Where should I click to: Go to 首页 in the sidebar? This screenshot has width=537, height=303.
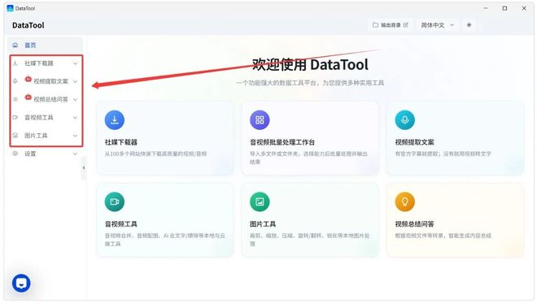click(x=46, y=45)
